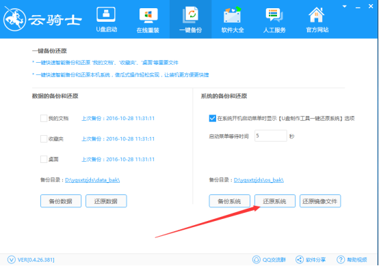
Task: Open the 官方网站 house icon
Action: [x=316, y=15]
